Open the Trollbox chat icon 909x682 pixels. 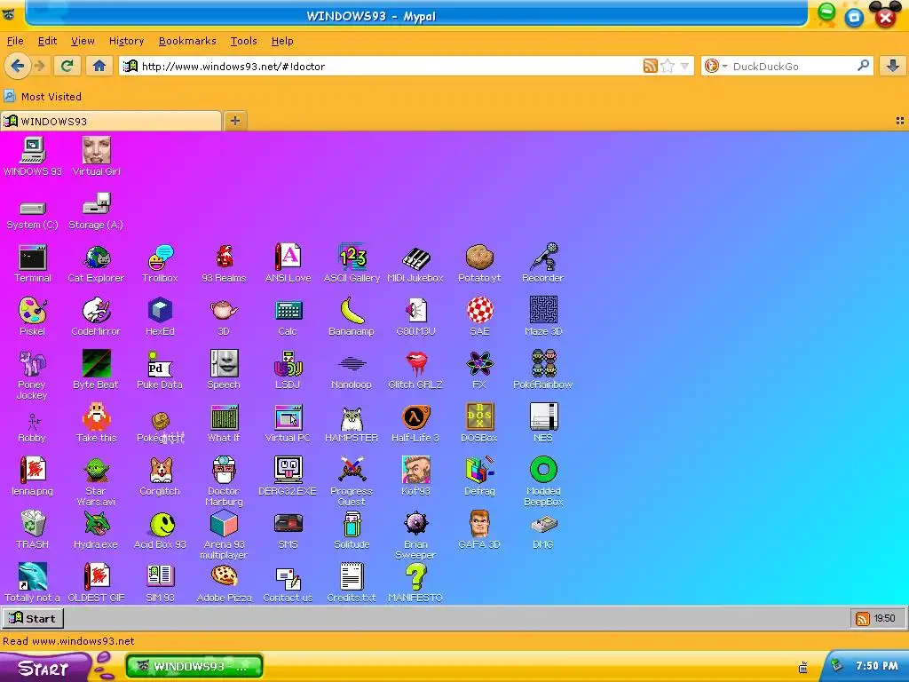(160, 264)
